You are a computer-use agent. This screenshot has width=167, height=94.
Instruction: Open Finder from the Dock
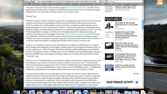click(x=17, y=92)
